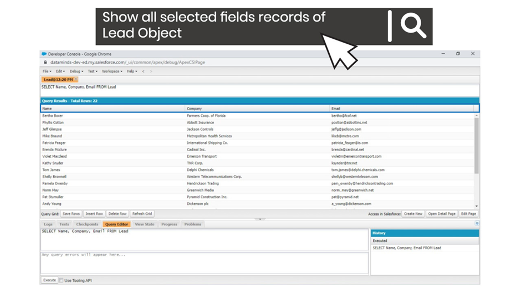Switch to the Tests tab
This screenshot has width=521, height=293.
click(x=64, y=224)
